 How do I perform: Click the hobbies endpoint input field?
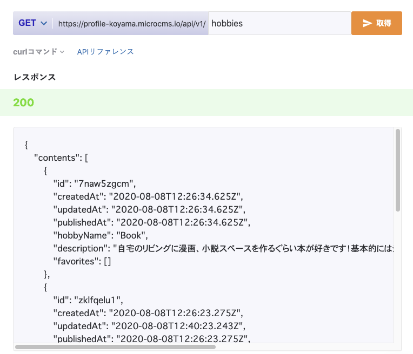tap(279, 23)
